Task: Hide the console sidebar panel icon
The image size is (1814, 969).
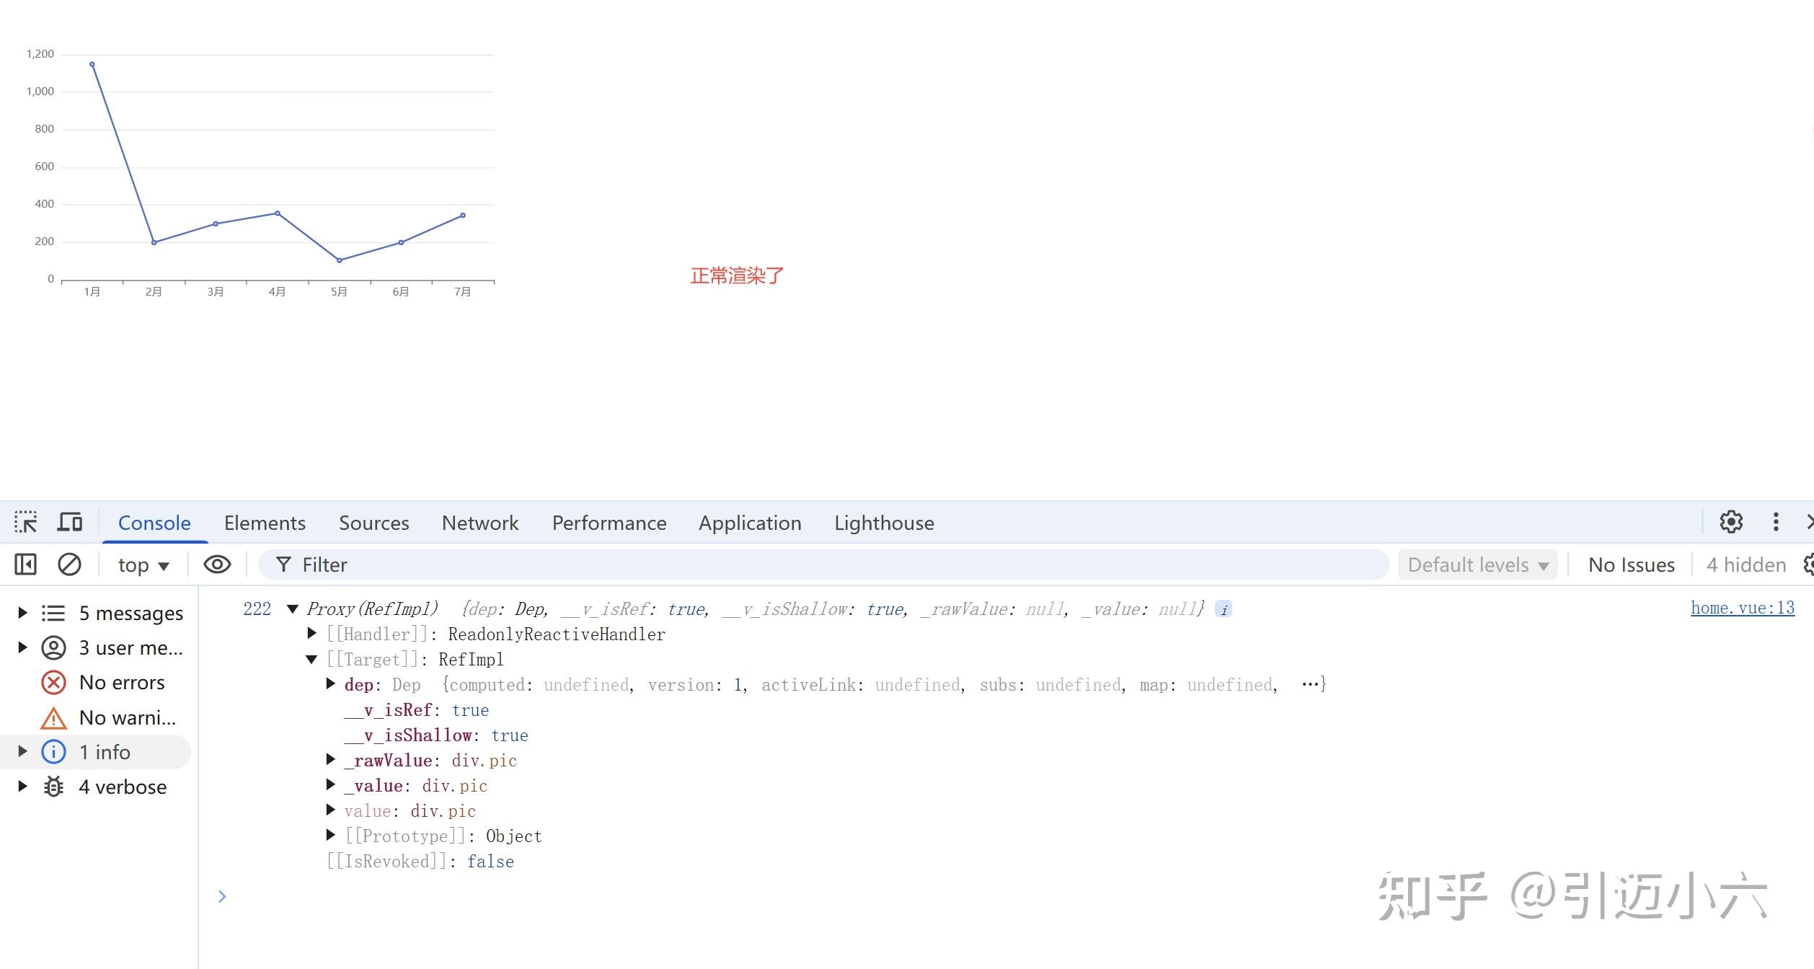Action: [x=25, y=565]
